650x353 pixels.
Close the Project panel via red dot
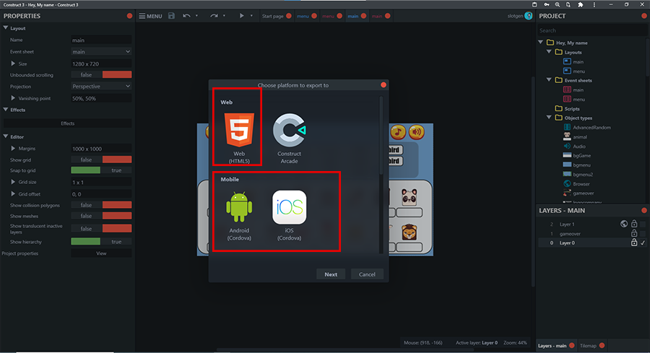coord(643,16)
